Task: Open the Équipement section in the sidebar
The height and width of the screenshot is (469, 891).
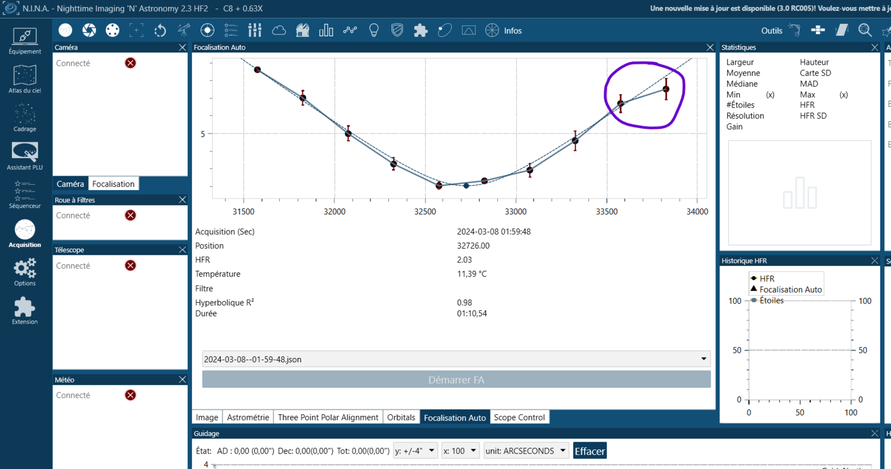Action: coord(25,41)
